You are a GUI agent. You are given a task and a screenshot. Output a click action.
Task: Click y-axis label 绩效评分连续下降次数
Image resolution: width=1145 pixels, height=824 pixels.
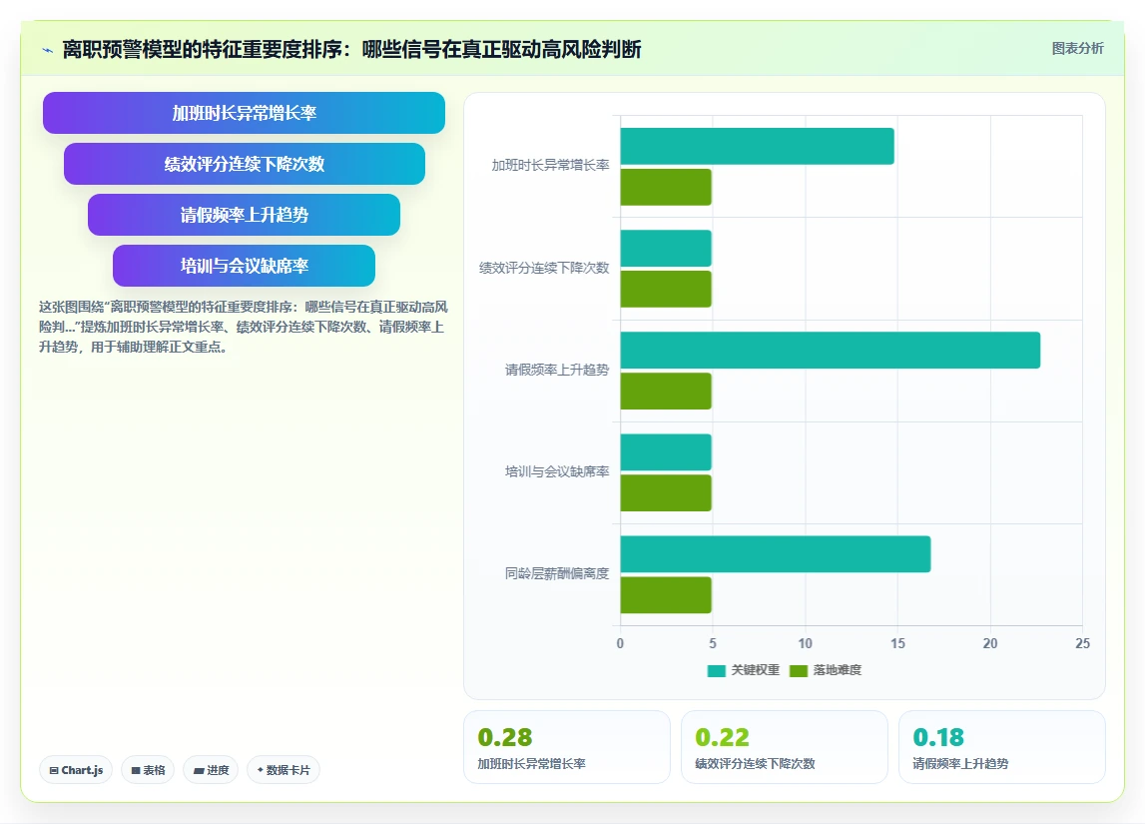[544, 268]
